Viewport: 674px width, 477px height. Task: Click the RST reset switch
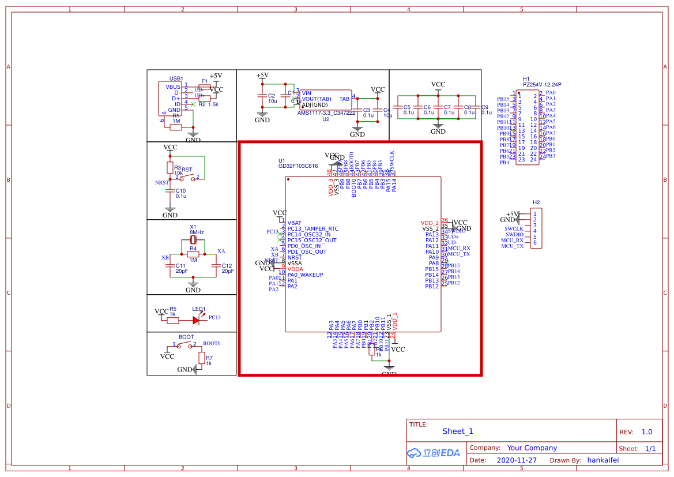coord(187,177)
